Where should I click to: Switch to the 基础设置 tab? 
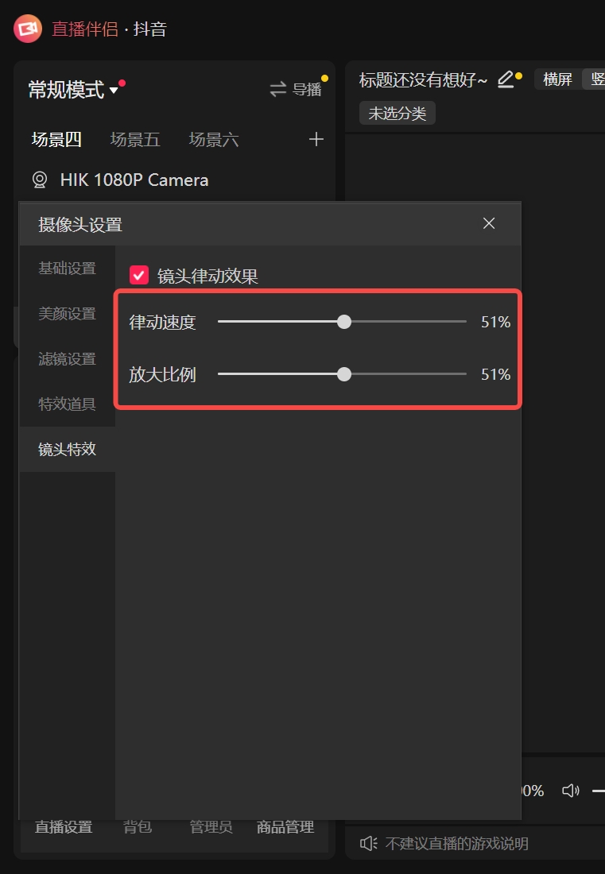coord(67,269)
